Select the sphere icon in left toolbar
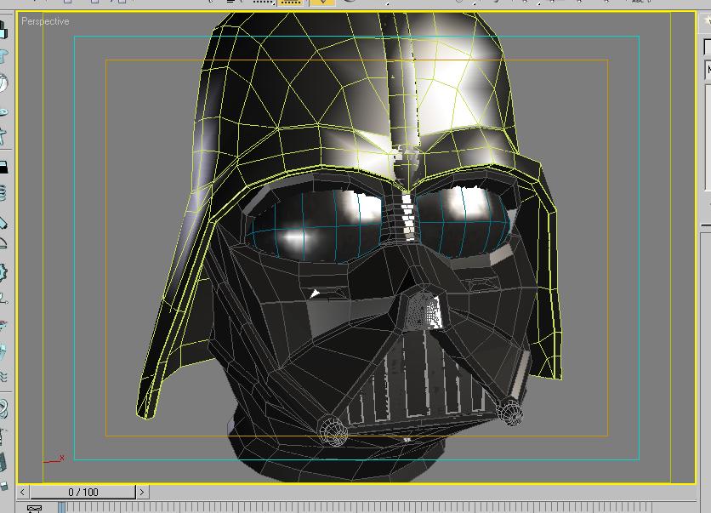This screenshot has height=513, width=711. click(3, 83)
